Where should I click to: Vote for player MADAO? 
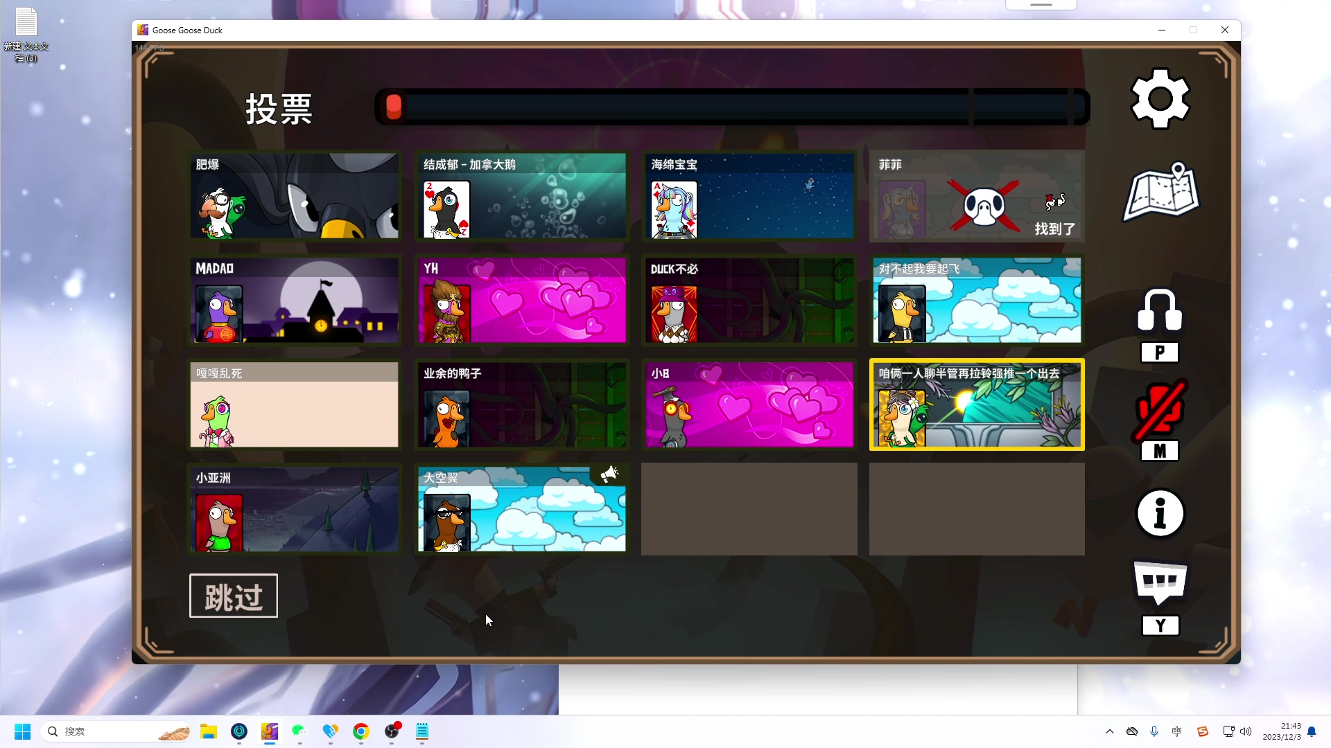pos(295,301)
